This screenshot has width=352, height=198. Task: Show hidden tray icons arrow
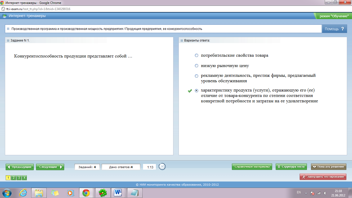[306, 193]
